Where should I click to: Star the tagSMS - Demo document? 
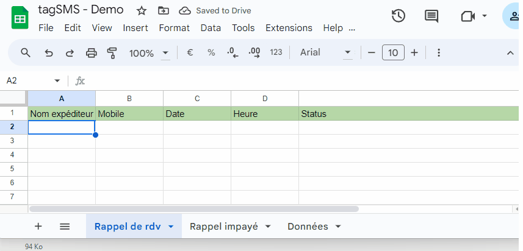coord(142,11)
